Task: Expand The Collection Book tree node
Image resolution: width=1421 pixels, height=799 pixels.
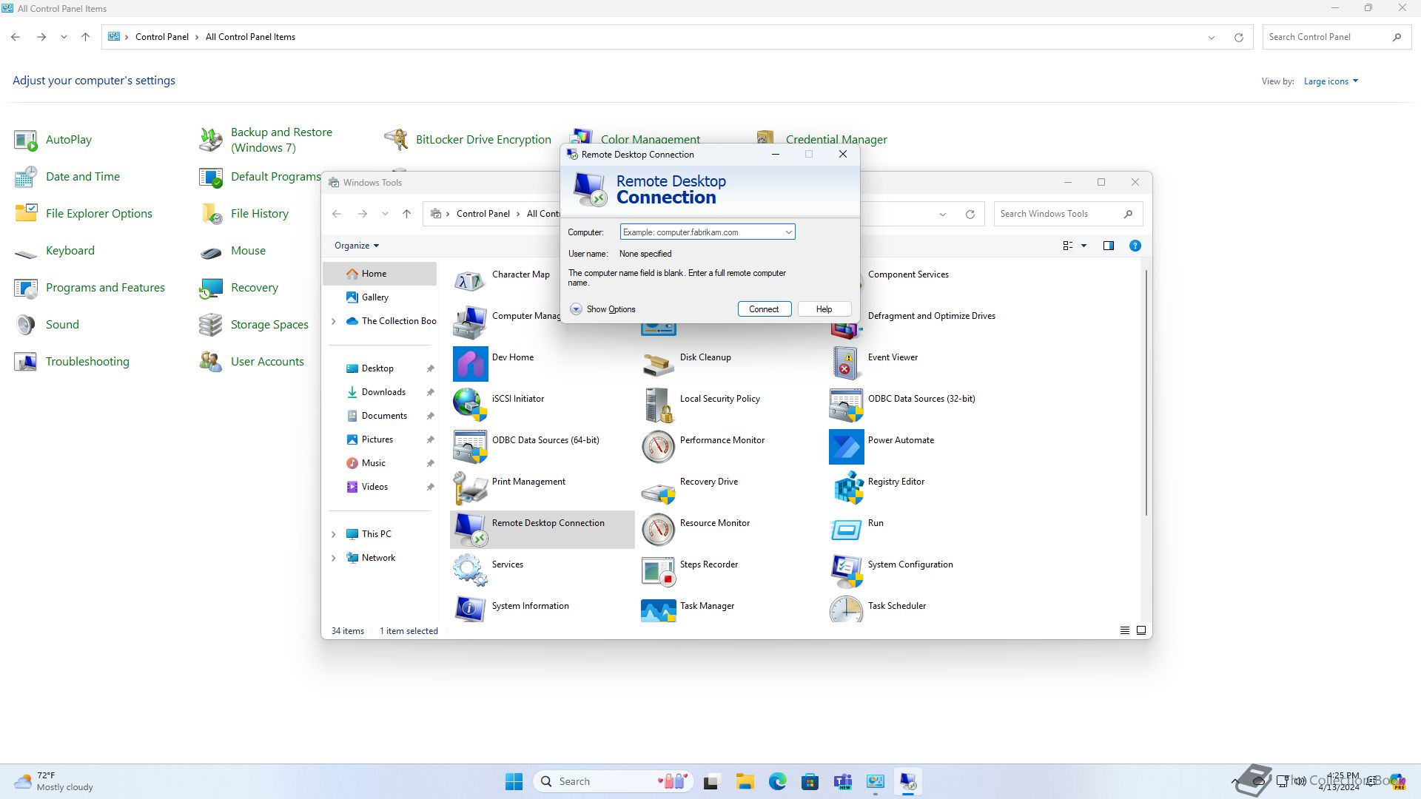Action: [333, 321]
